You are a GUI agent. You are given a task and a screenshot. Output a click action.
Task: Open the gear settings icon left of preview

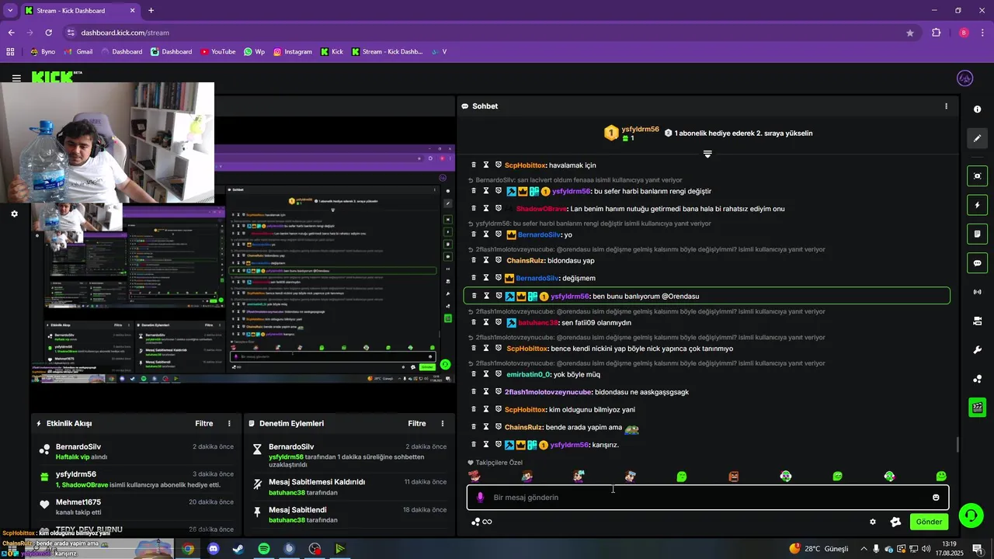[x=14, y=214]
